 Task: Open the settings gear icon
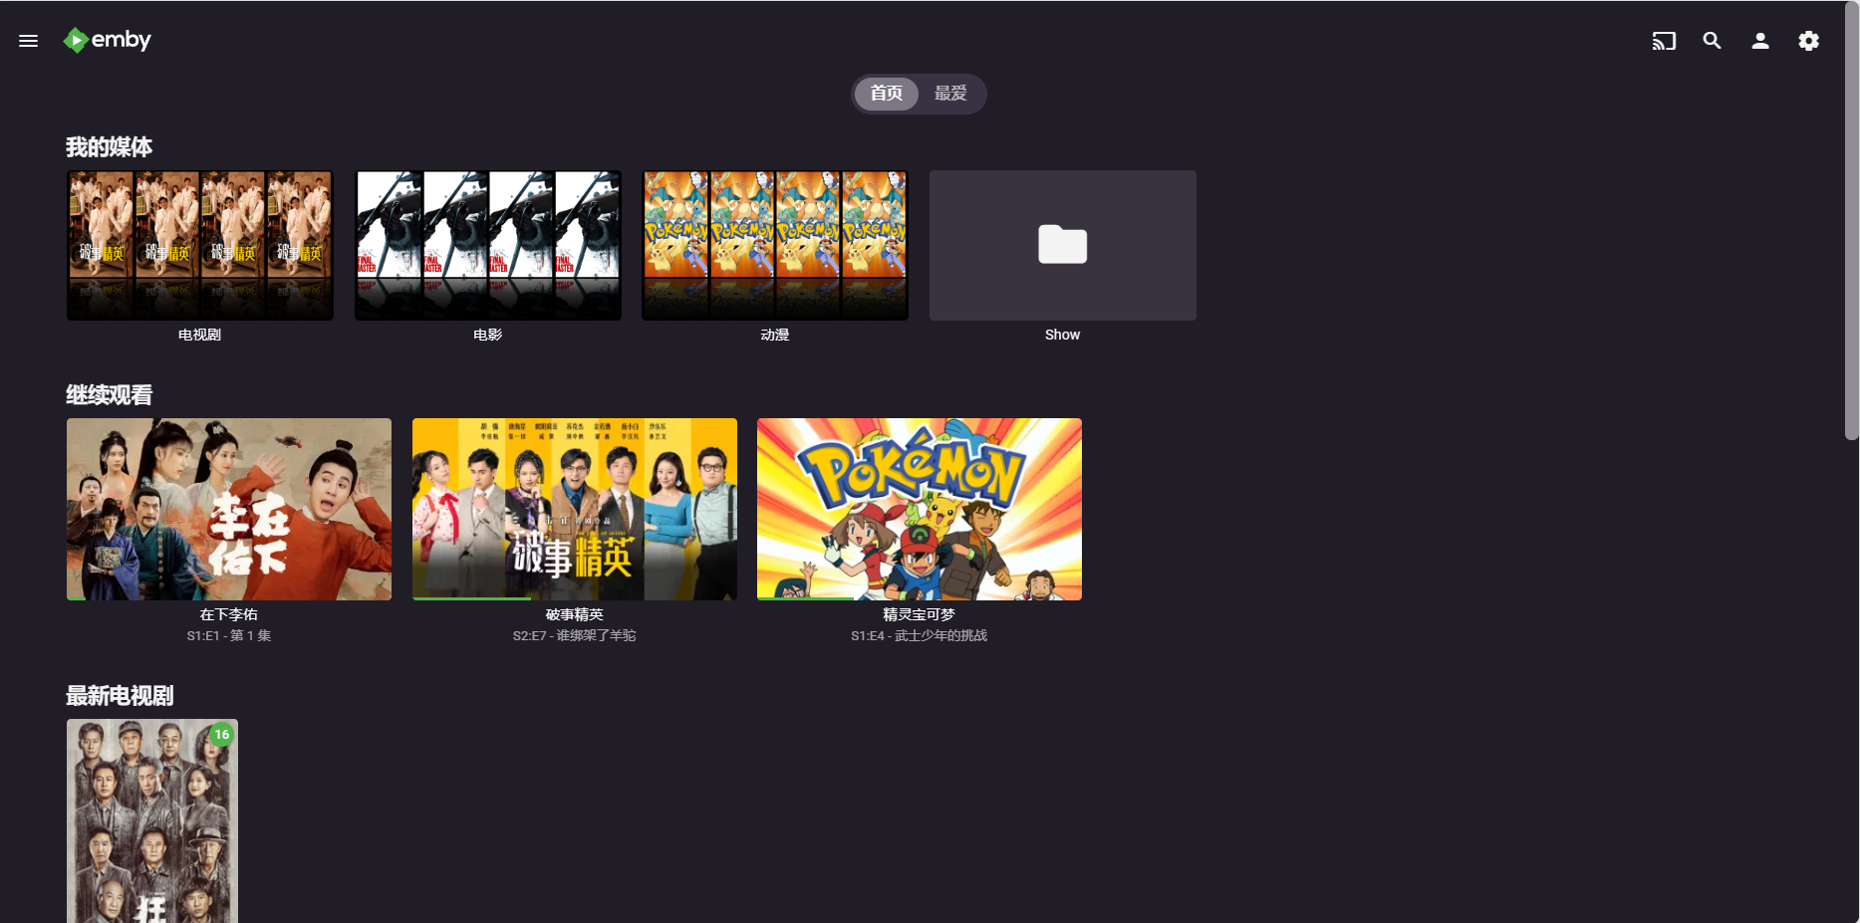(x=1808, y=41)
